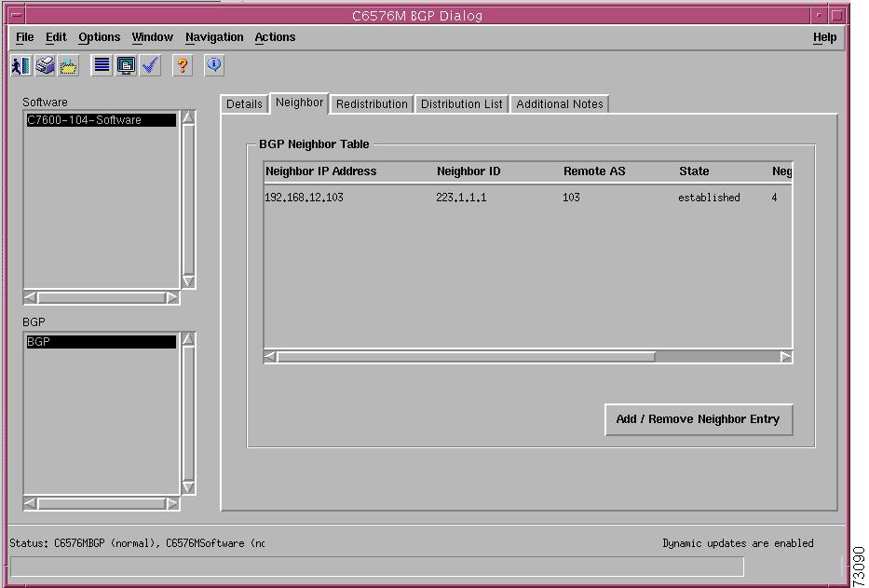Open the Additional Notes tab
This screenshot has height=588, width=869.
point(560,103)
